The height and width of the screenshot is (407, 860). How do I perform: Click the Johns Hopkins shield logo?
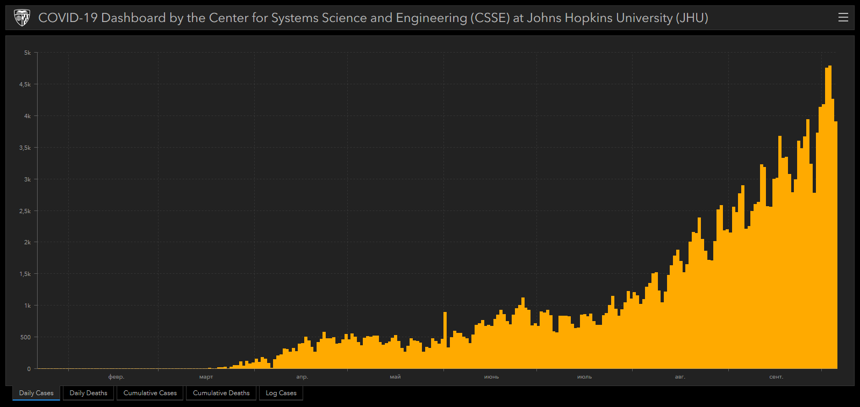coord(21,18)
